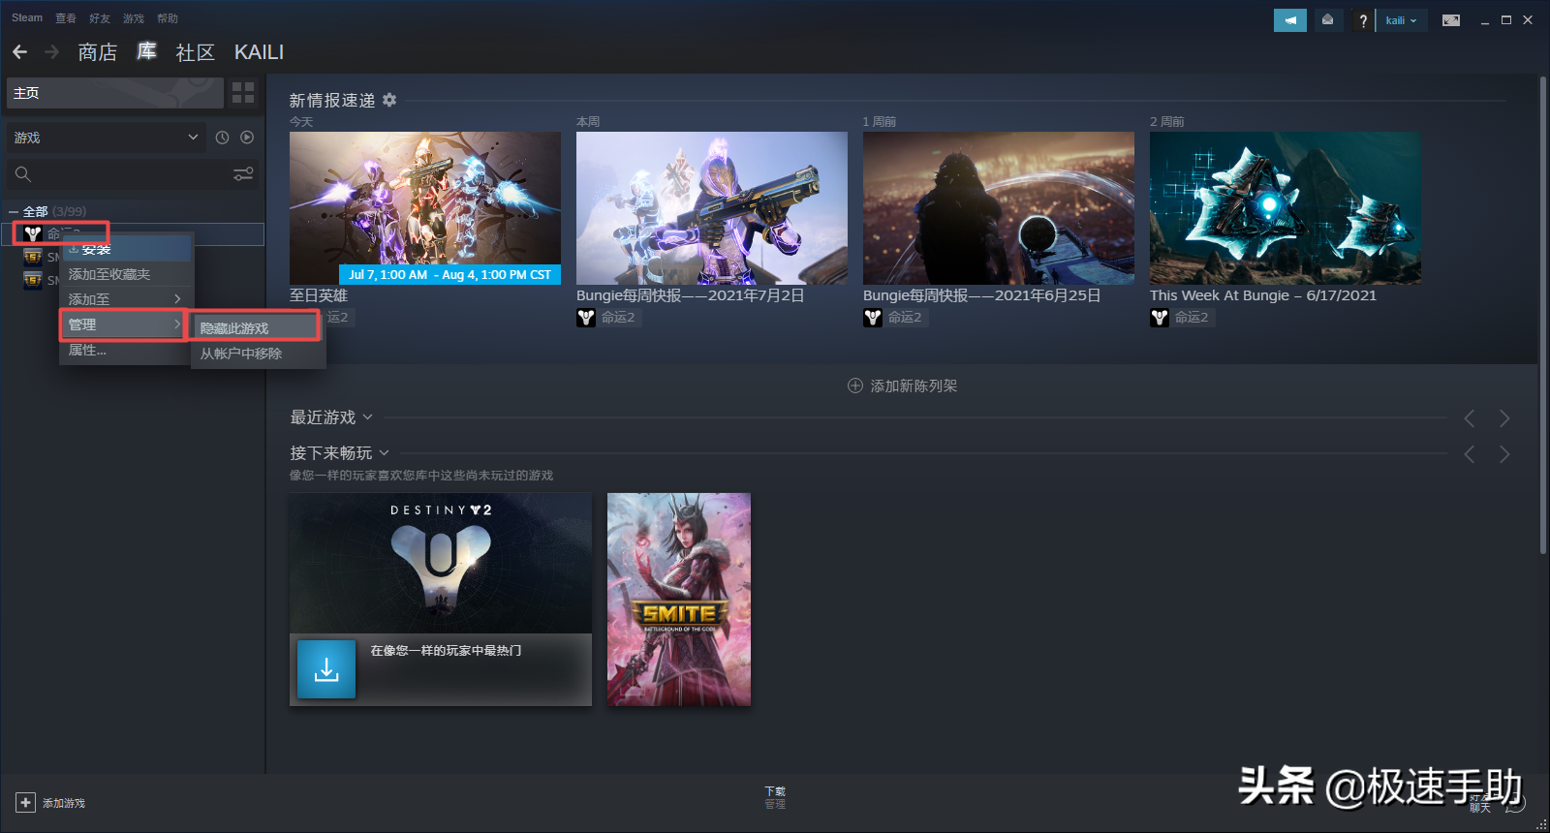The image size is (1550, 833).
Task: Open news feed settings gear
Action: (x=389, y=100)
